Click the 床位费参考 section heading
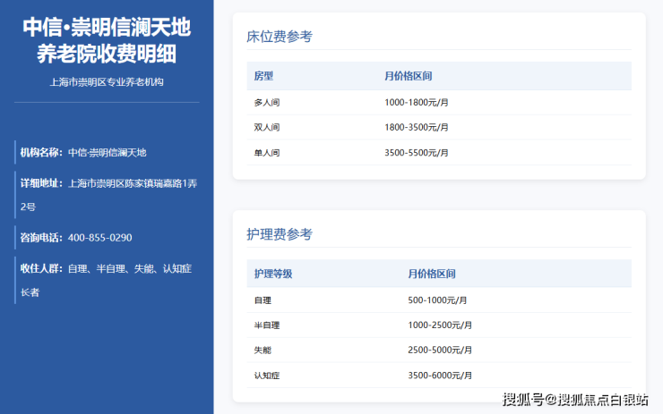 point(280,37)
